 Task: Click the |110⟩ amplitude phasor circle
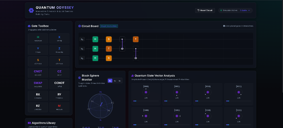point(208,116)
